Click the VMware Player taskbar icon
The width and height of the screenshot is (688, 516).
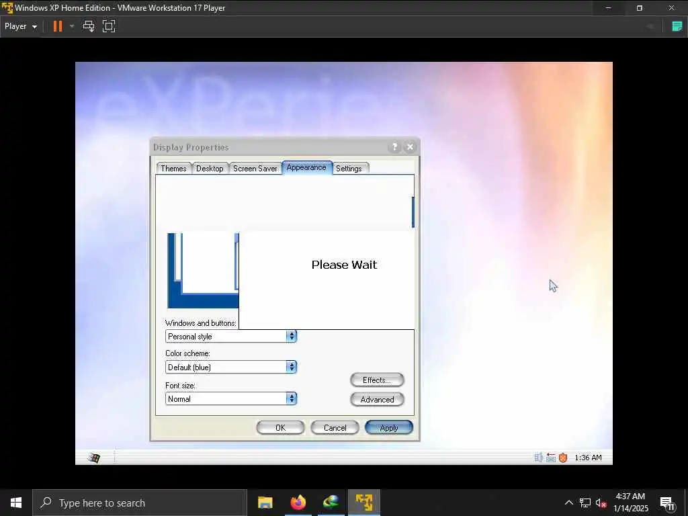coord(364,503)
